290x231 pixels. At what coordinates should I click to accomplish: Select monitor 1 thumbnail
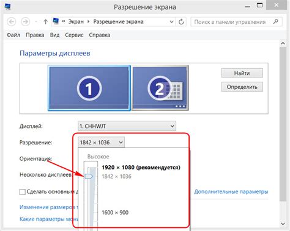tap(89, 88)
